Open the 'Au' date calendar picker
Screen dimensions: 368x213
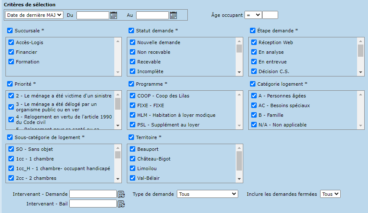pos(173,15)
